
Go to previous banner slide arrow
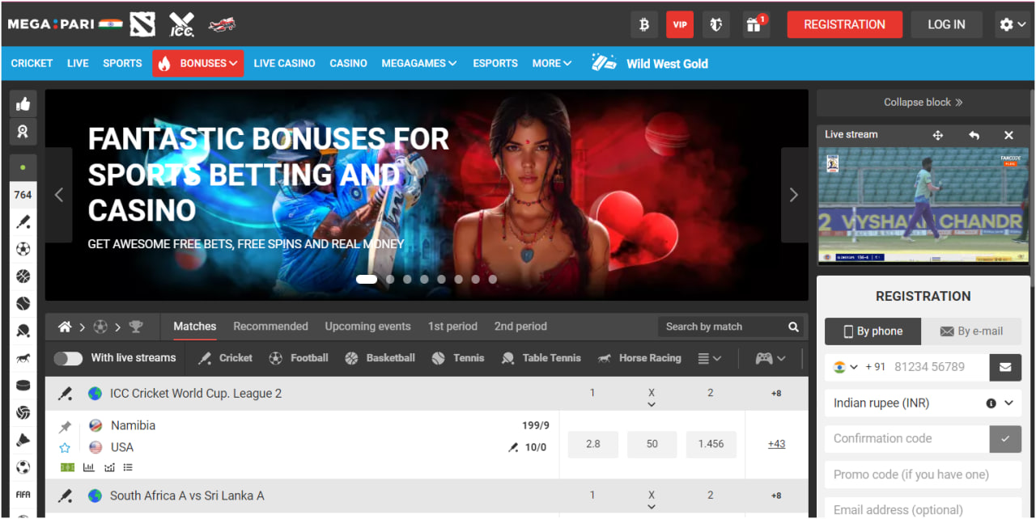(x=58, y=195)
